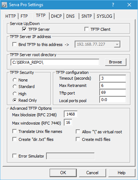Screen dimensions: 138x180
Task: Click the Max Retransmit field
Action: (x=113, y=85)
